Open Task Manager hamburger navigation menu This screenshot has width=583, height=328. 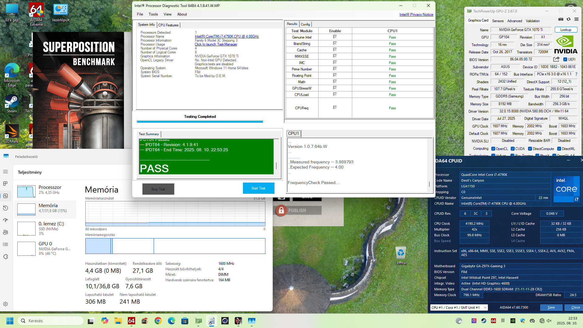[x=5, y=172]
